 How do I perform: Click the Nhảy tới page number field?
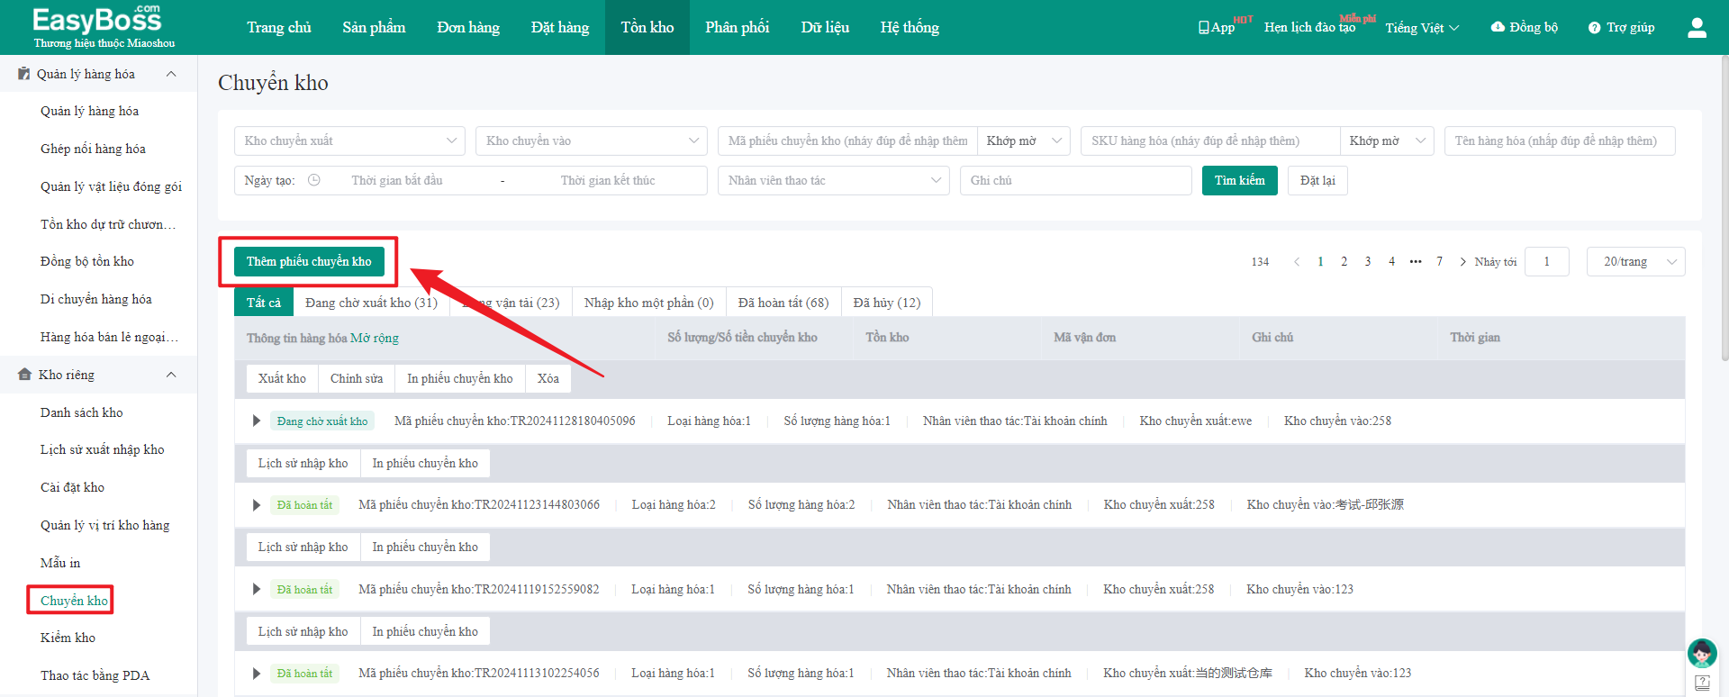pos(1547,262)
